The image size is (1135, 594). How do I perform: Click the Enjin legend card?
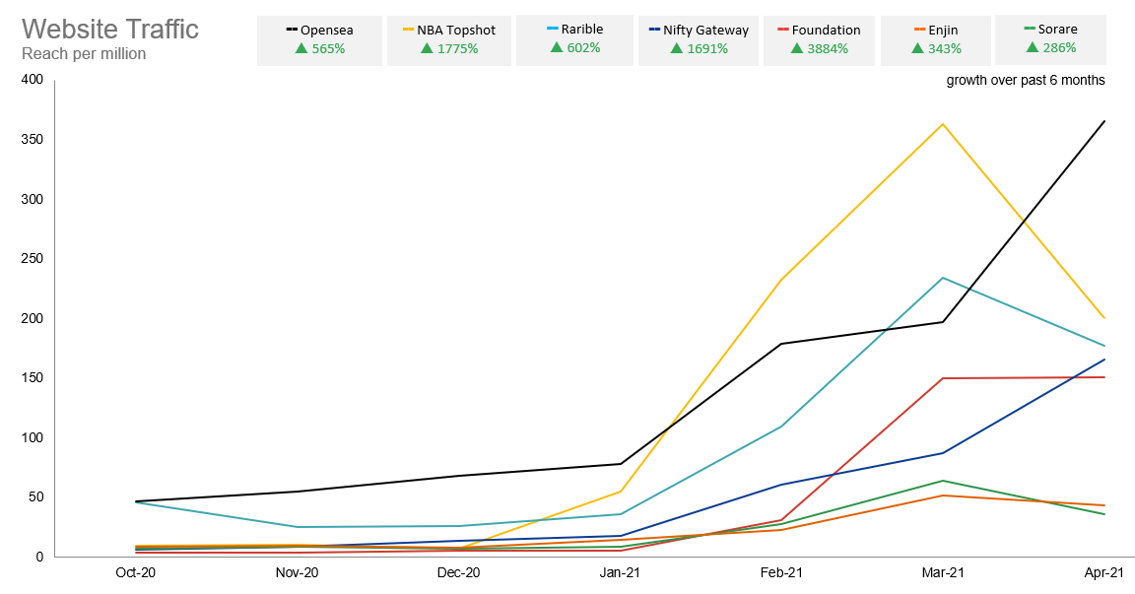pos(936,41)
